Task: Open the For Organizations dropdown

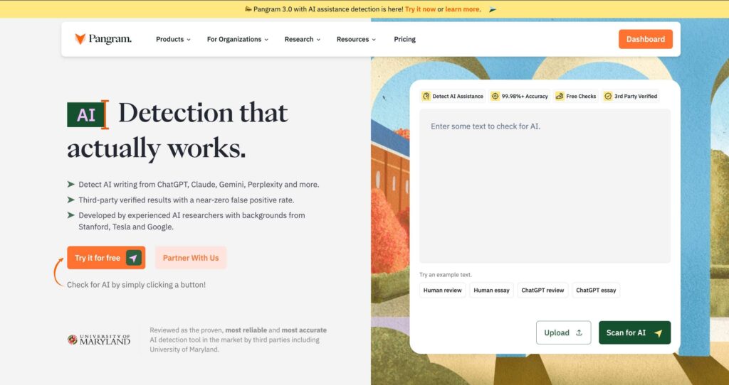Action: coord(237,39)
